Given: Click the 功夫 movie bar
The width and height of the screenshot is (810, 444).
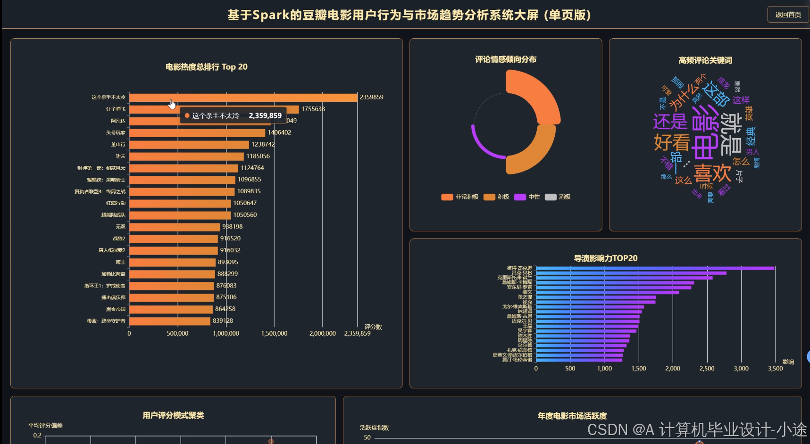Looking at the screenshot, I should (x=187, y=156).
